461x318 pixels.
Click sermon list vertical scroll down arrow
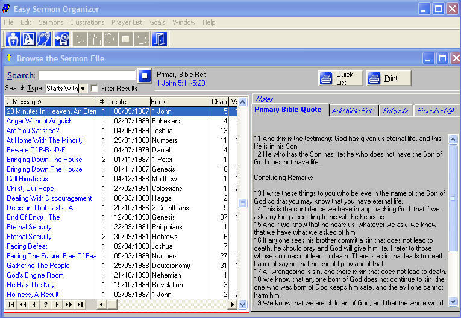click(x=243, y=305)
